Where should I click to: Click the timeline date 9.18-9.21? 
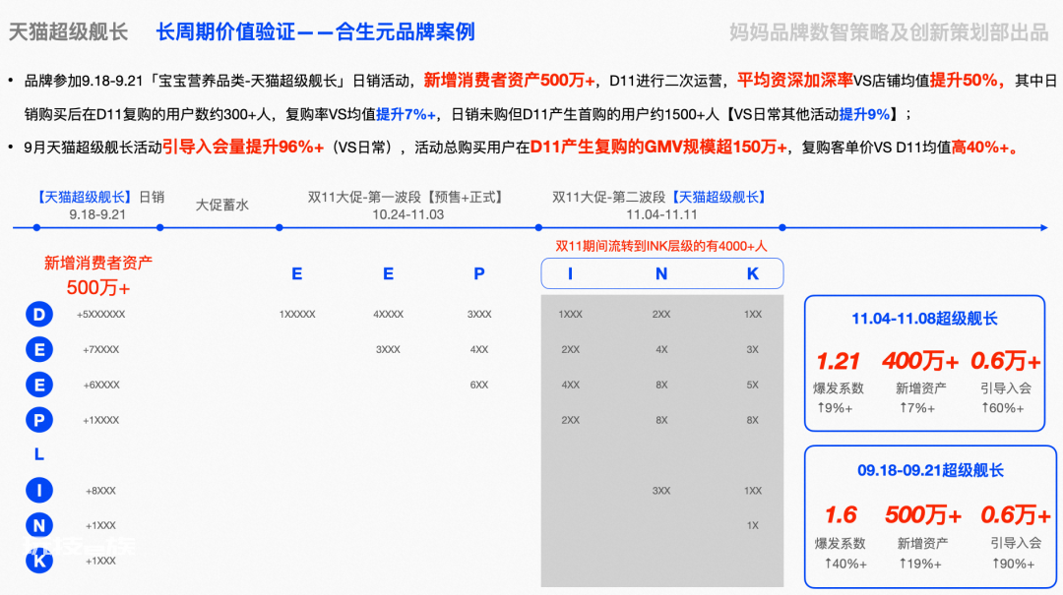(96, 214)
